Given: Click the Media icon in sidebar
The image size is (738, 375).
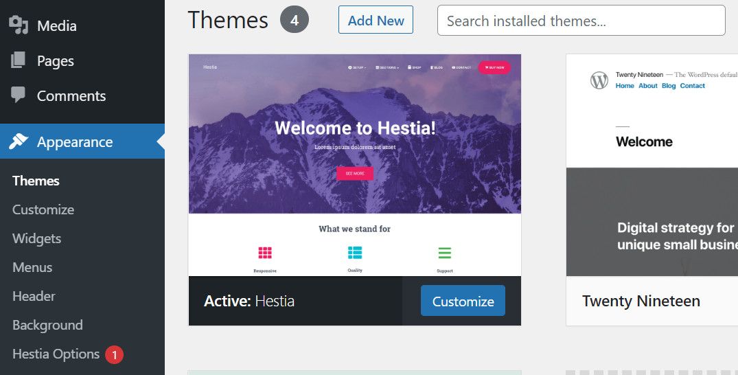Looking at the screenshot, I should tap(19, 25).
